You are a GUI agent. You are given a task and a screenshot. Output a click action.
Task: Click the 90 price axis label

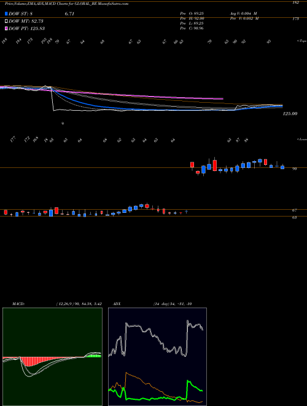[295, 169]
